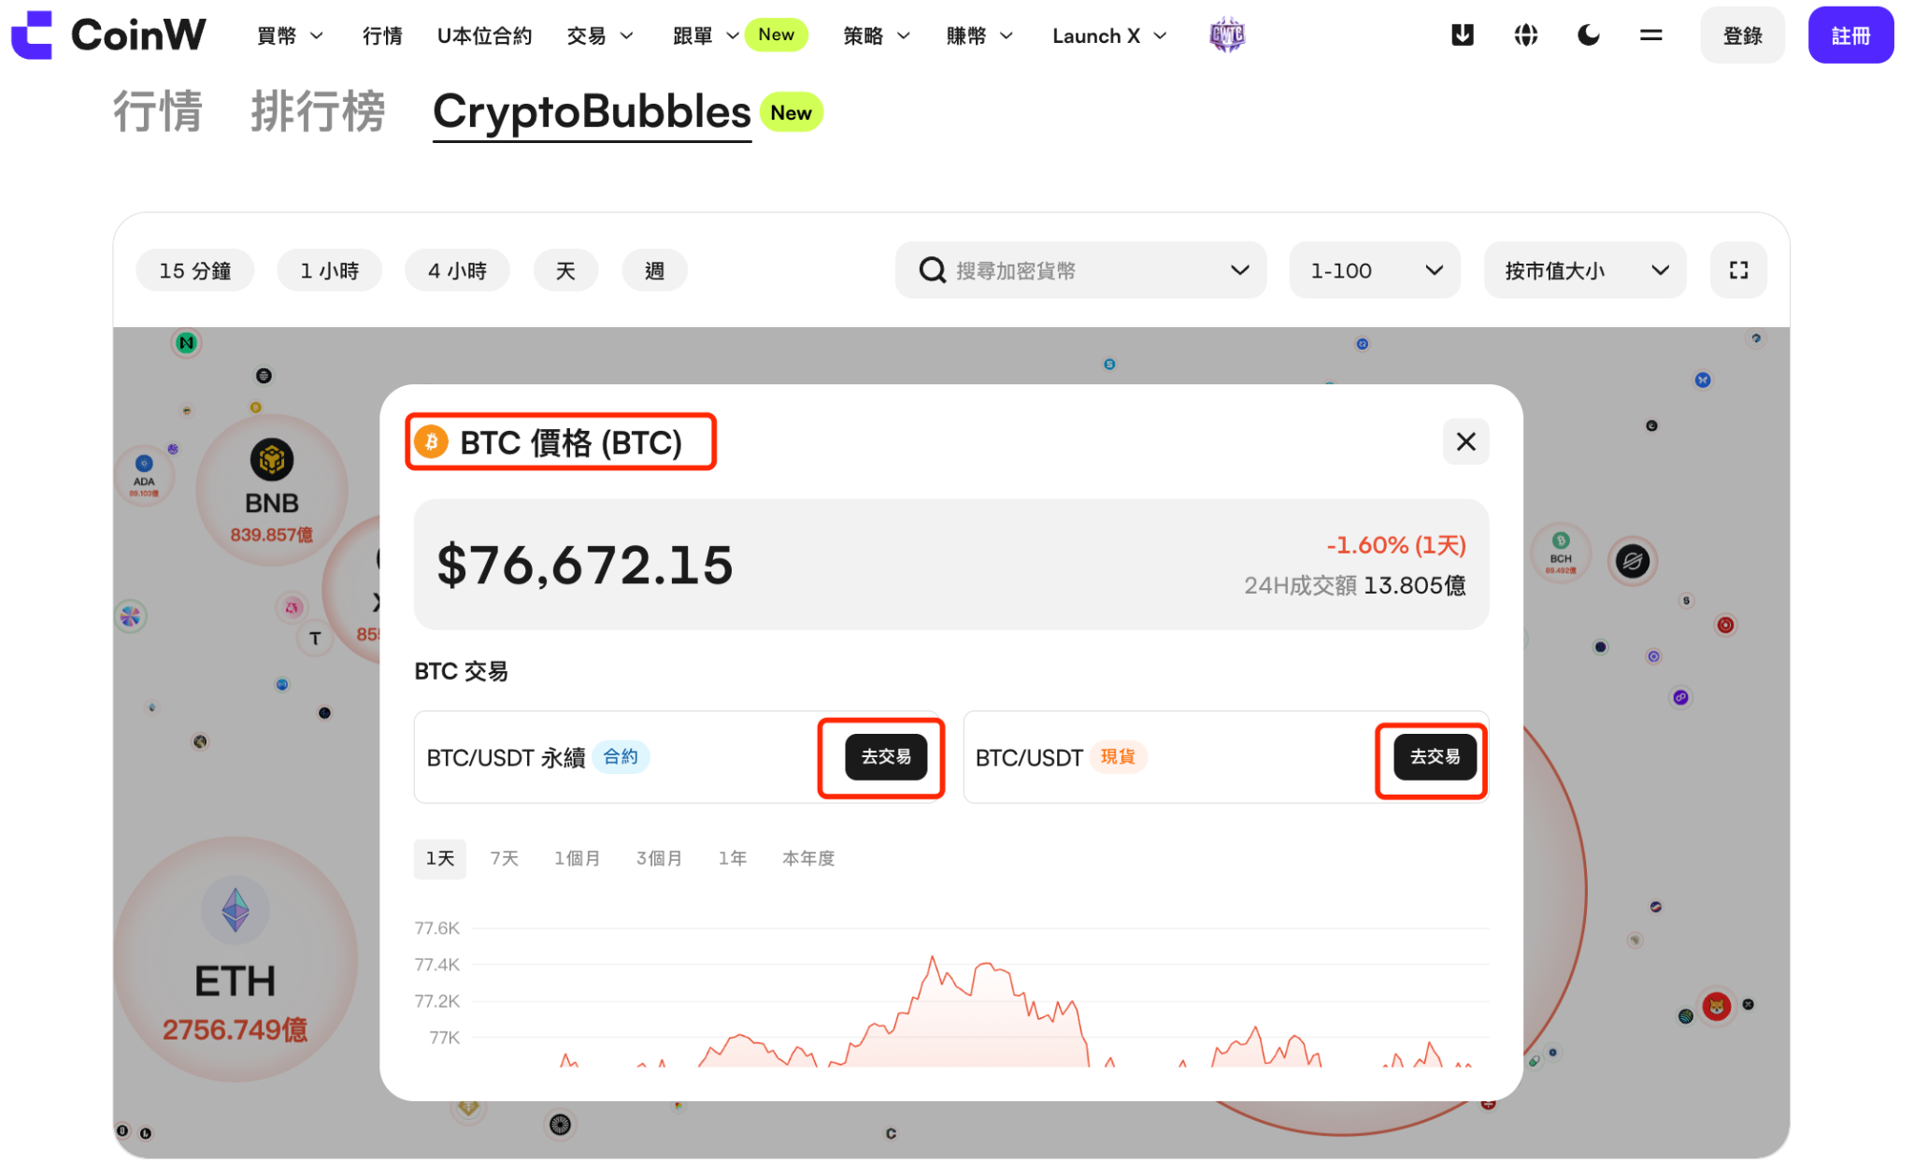Select the BCH bubble
This screenshot has height=1162, width=1914.
pyautogui.click(x=1560, y=552)
